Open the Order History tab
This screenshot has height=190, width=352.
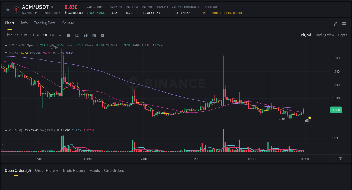click(46, 171)
